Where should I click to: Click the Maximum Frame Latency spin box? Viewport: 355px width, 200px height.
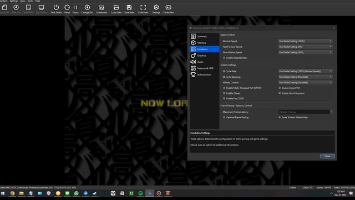(305, 112)
